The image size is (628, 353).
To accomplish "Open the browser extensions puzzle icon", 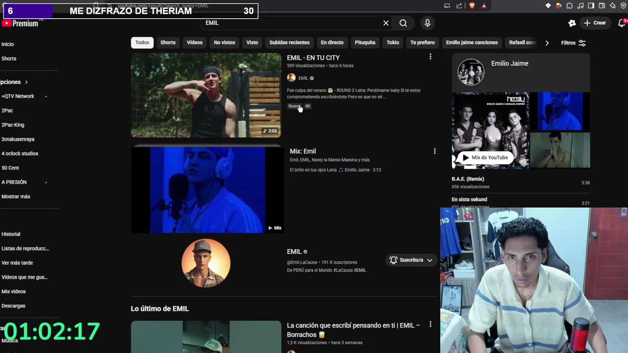I will 569,6.
